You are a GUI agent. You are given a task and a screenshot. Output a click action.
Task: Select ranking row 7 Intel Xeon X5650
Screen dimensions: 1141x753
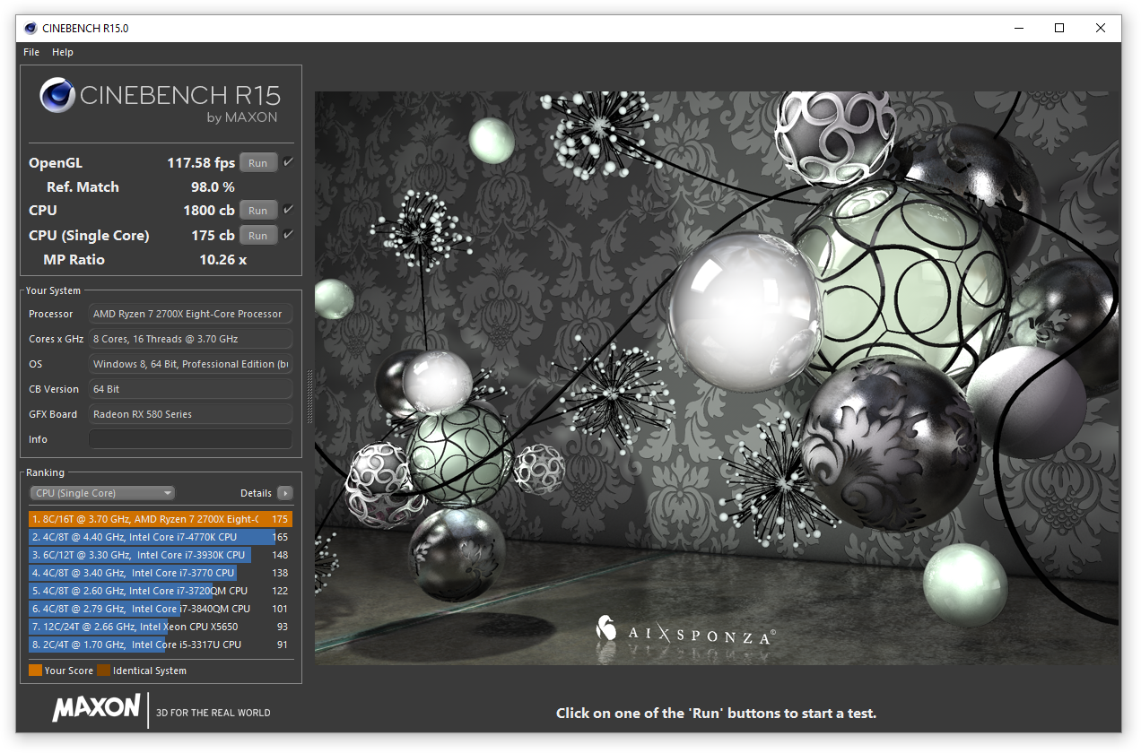160,627
